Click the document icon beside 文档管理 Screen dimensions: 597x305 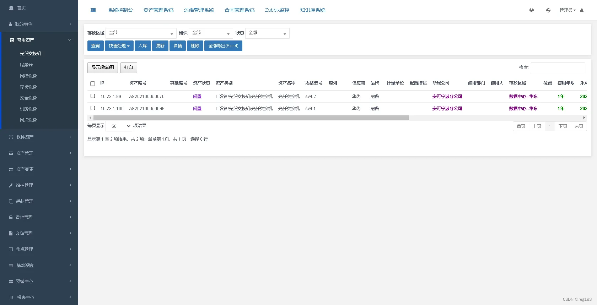click(11, 233)
